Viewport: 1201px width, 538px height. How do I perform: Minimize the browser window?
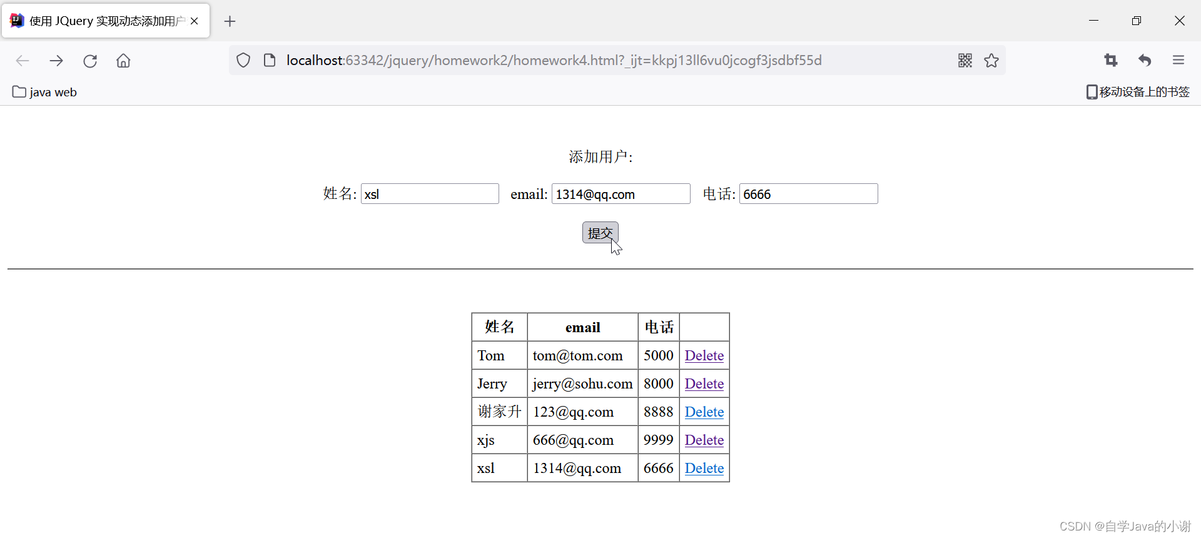[x=1093, y=21]
